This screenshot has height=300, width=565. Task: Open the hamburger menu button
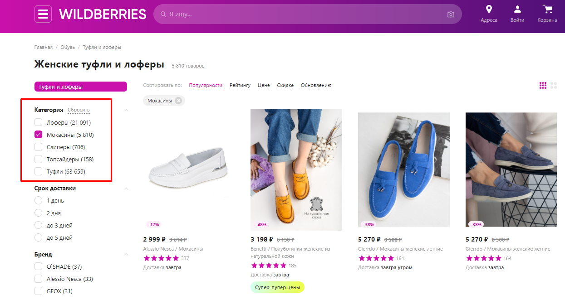click(43, 14)
